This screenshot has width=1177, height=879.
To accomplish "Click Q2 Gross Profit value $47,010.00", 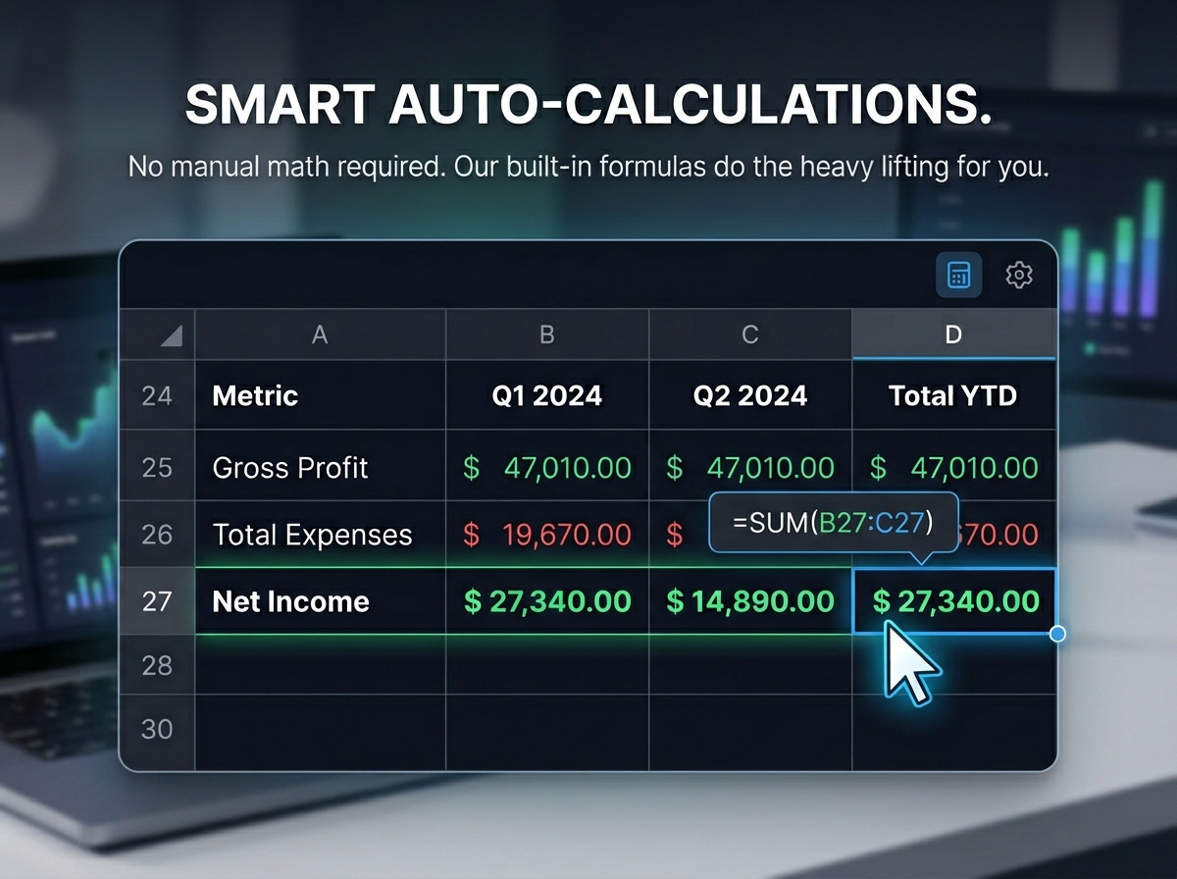I will coord(750,468).
